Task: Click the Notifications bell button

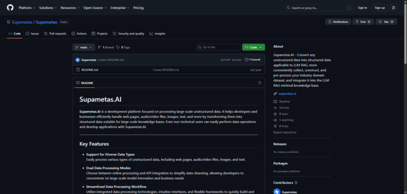Action: [x=338, y=22]
